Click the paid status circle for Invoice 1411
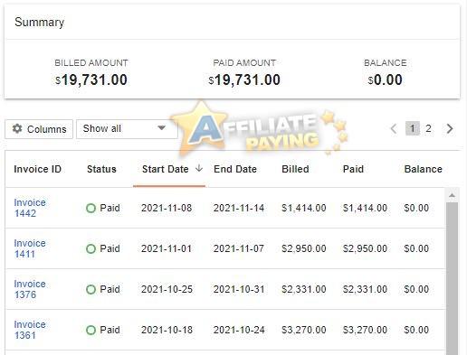This screenshot has height=355, width=467. click(x=91, y=248)
